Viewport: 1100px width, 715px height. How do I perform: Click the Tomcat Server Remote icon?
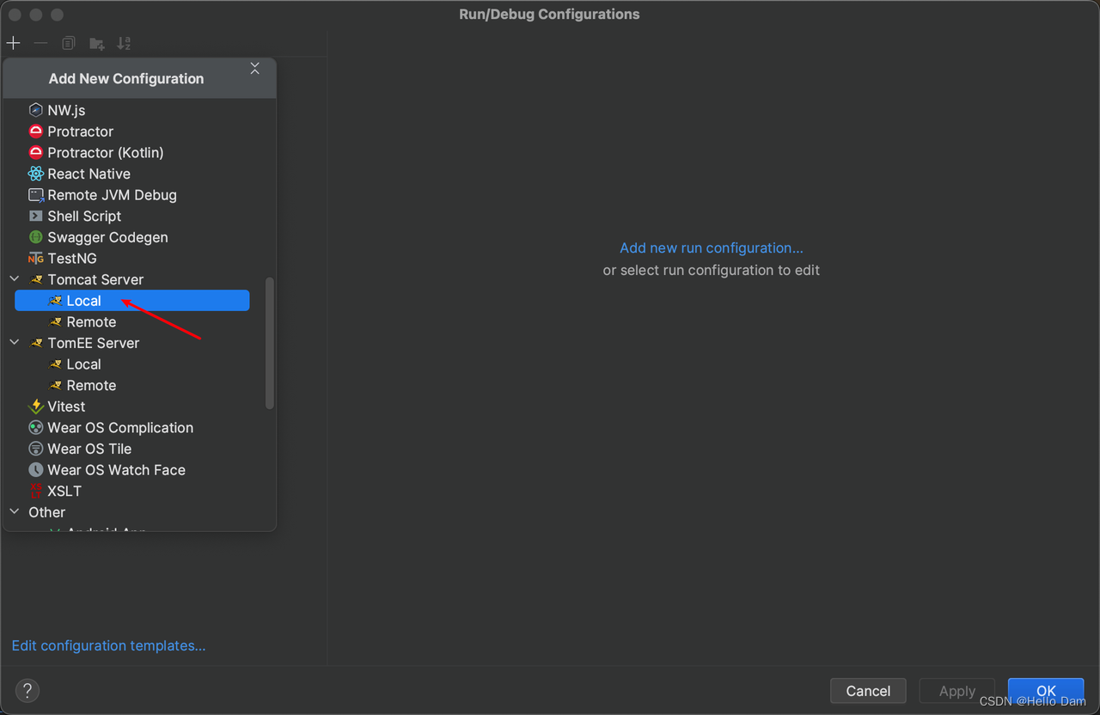click(x=55, y=322)
